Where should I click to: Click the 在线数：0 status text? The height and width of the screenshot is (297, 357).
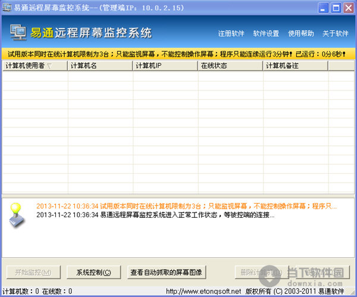pyautogui.click(x=57, y=291)
